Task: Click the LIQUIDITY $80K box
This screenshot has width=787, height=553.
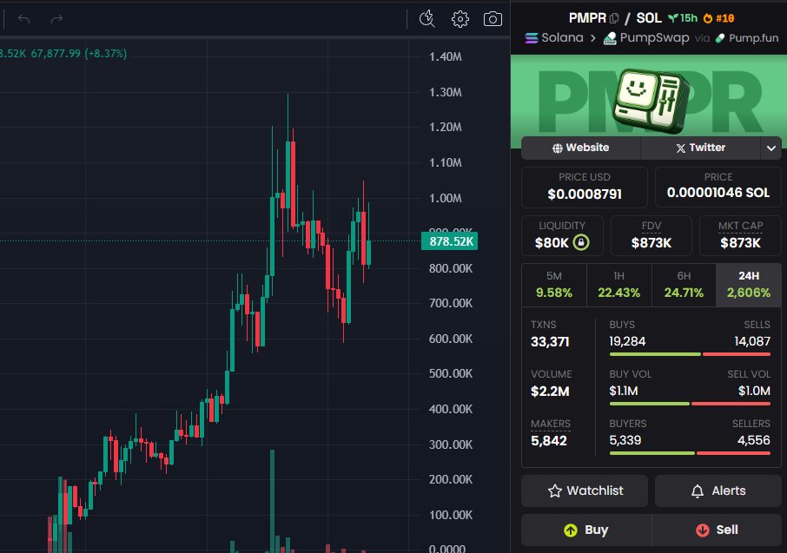Action: point(562,236)
